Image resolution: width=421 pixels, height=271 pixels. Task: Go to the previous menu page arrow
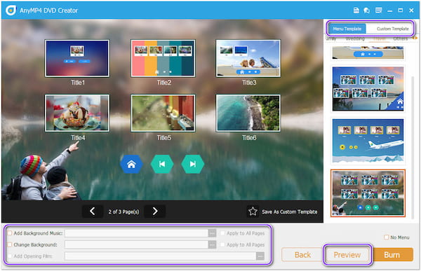93,211
